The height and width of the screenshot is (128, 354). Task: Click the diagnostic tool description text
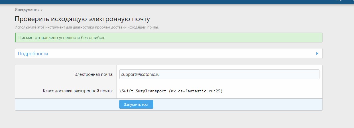tap(87, 27)
